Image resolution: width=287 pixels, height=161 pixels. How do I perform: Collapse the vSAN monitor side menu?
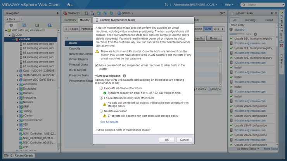click(x=66, y=38)
